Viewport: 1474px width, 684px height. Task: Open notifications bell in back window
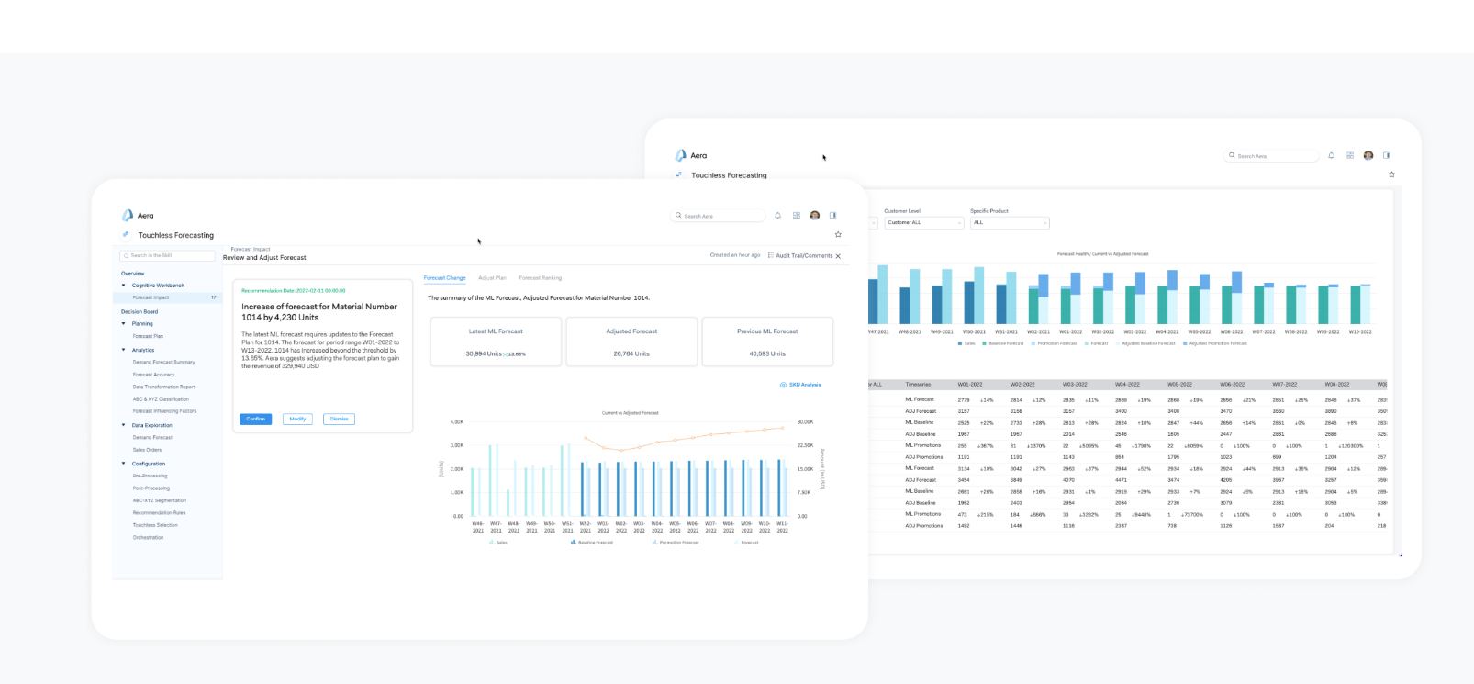(1332, 155)
